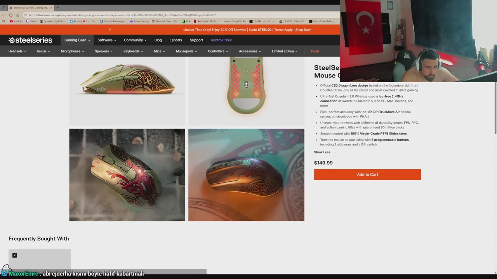Screen dimensions: 497x279
Task: Click the SteelSeries logo
Action: [30, 40]
